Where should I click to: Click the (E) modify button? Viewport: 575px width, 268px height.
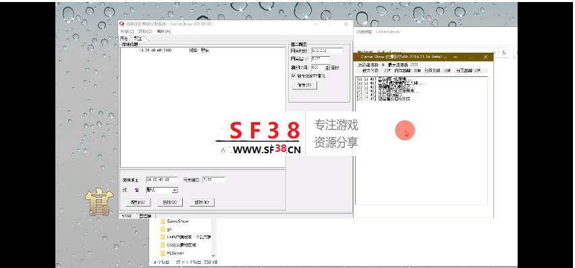[202, 202]
